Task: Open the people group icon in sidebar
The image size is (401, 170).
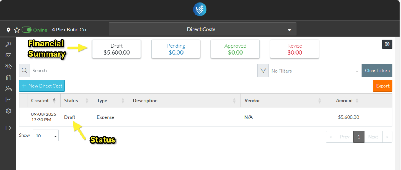Action: (x=8, y=66)
